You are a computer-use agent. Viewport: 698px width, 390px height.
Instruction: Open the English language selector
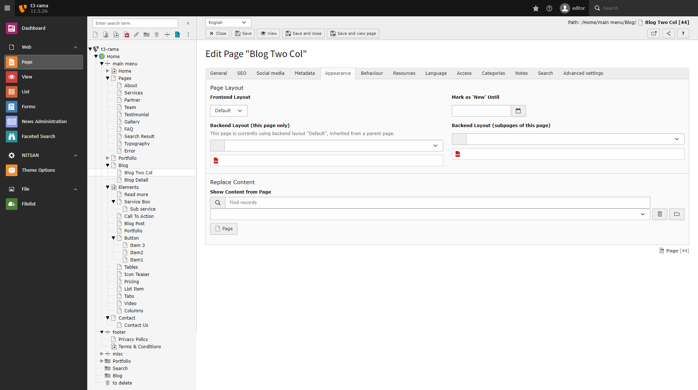(x=228, y=23)
